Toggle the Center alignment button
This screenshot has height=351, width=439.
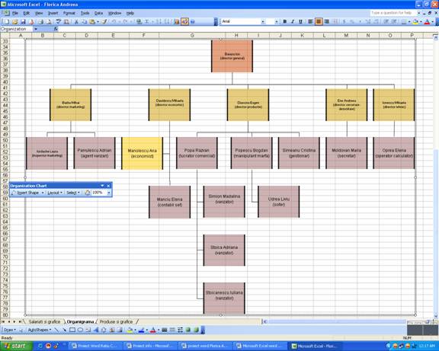click(319, 21)
